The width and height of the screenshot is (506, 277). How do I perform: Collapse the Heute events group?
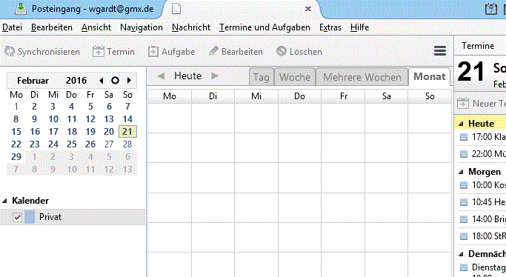461,124
